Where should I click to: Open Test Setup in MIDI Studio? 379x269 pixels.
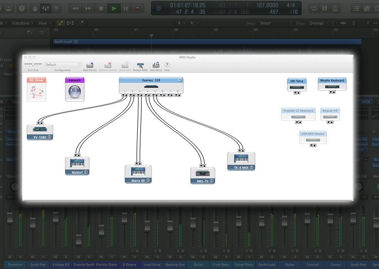coord(156,65)
